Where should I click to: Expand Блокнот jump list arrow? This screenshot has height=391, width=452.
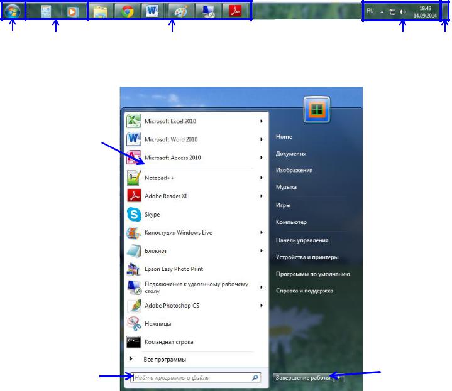pyautogui.click(x=261, y=251)
